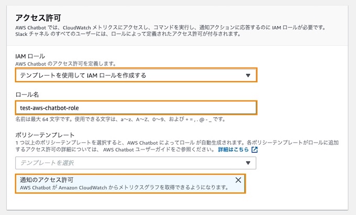Viewport: 356px width, 215px height.
Task: Click the IAM ロール field label
Action: 30,56
